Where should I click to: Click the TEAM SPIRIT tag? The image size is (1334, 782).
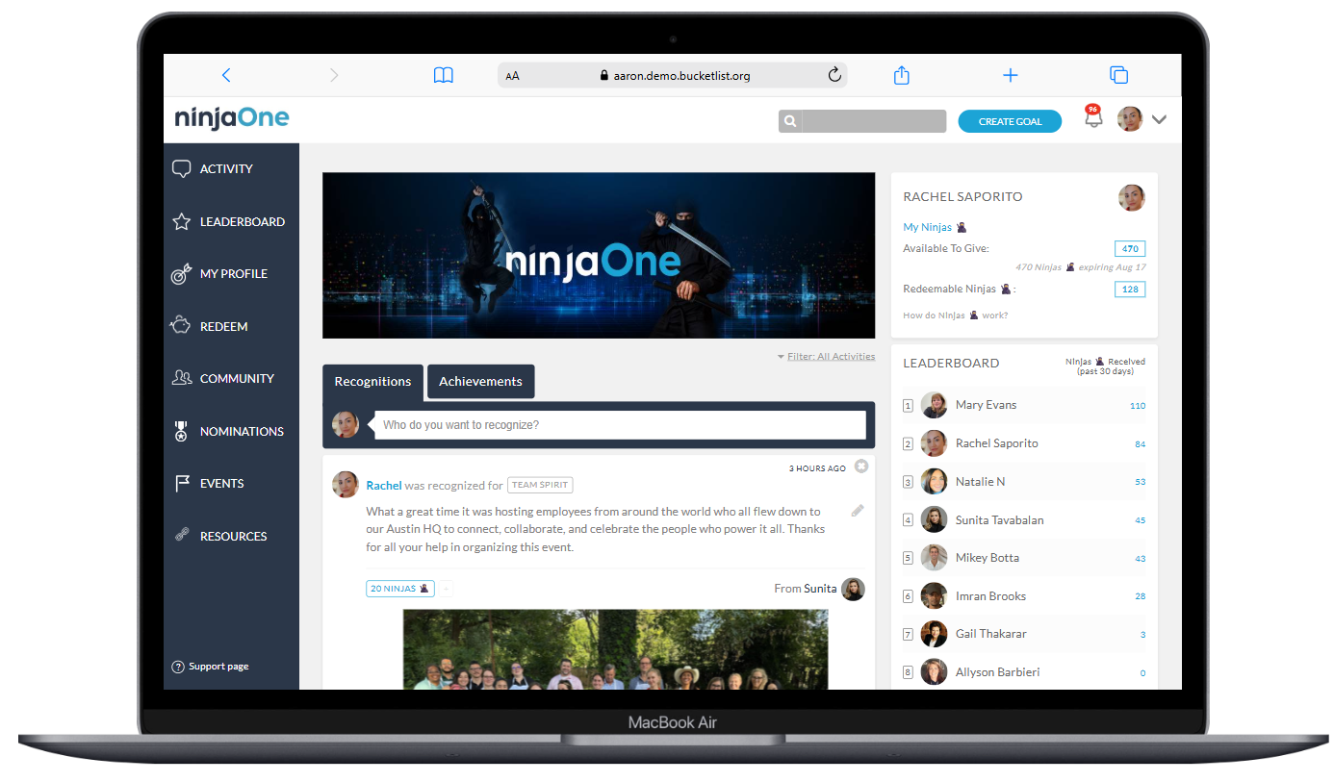540,486
